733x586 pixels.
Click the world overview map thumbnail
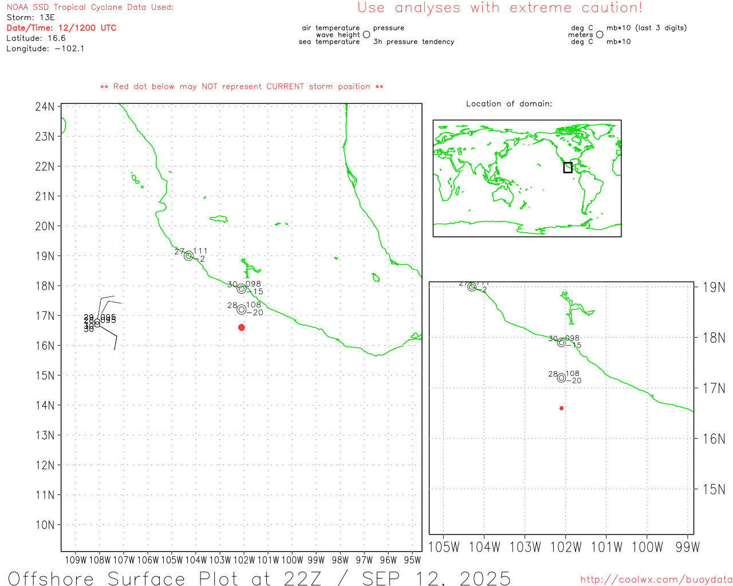point(527,179)
